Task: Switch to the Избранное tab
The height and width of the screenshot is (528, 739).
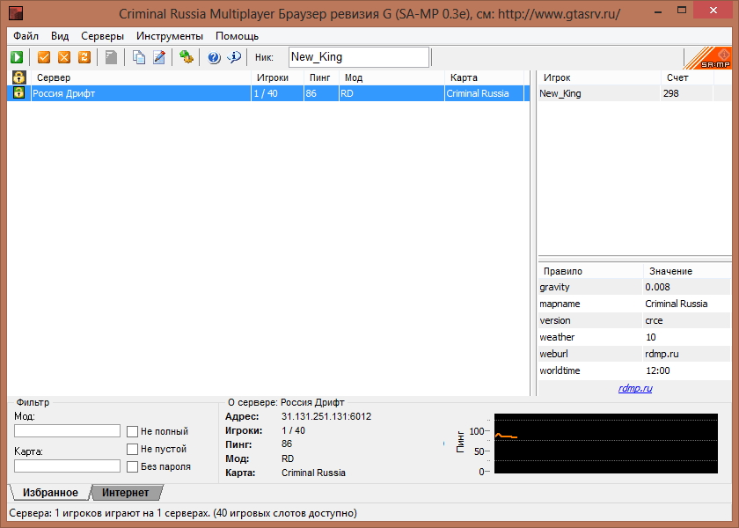Action: click(x=50, y=493)
